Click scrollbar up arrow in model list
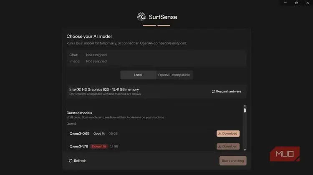 (x=245, y=106)
